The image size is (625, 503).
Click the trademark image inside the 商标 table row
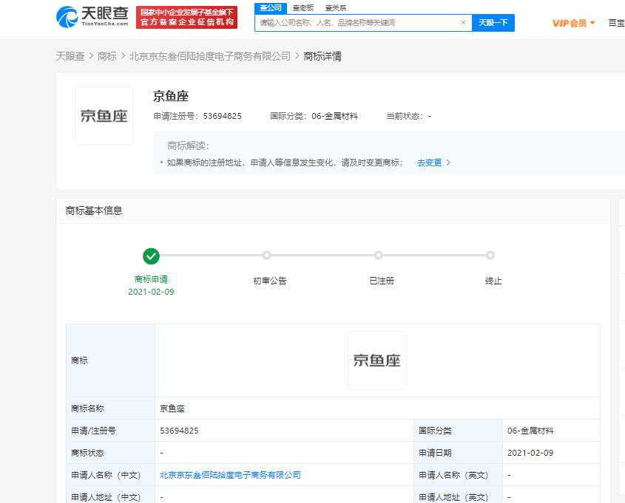click(377, 360)
